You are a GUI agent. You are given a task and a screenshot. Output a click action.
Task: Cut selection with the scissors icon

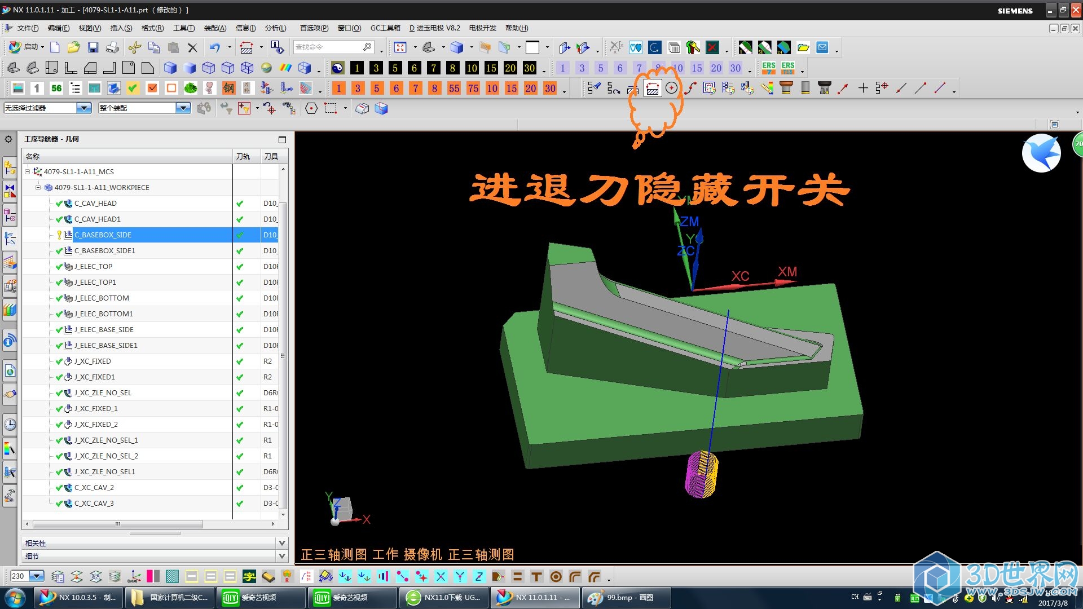(x=135, y=47)
